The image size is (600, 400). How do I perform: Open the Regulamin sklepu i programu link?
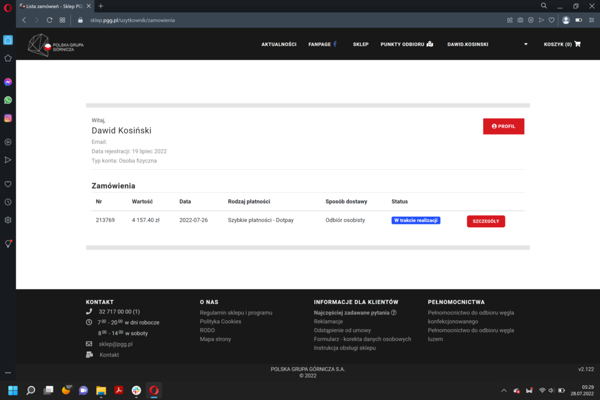click(x=236, y=312)
